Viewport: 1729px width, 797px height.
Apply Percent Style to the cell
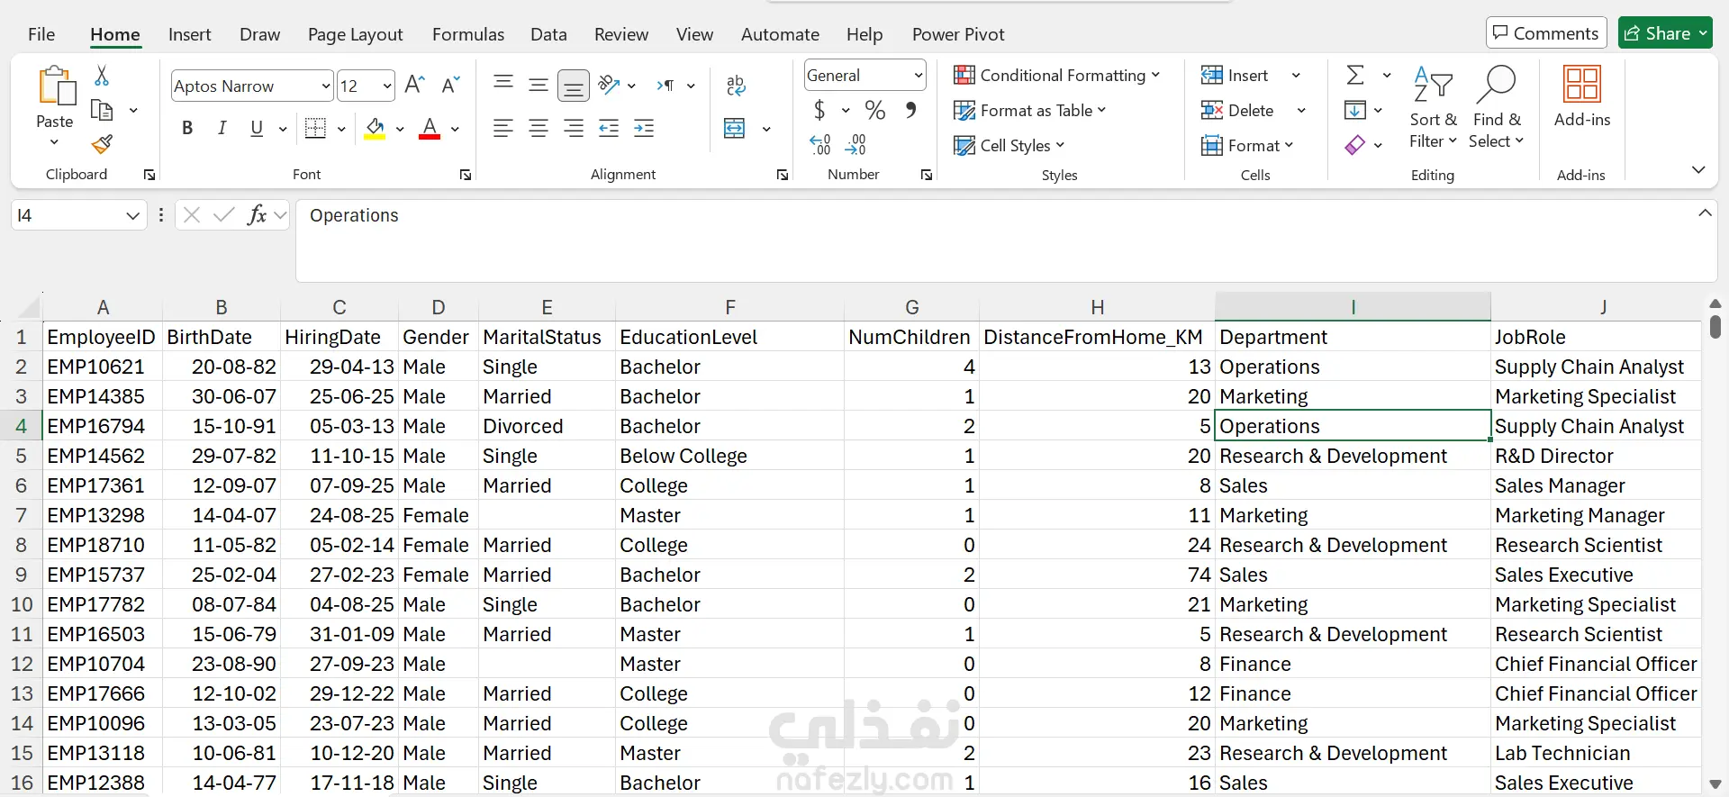pos(874,110)
